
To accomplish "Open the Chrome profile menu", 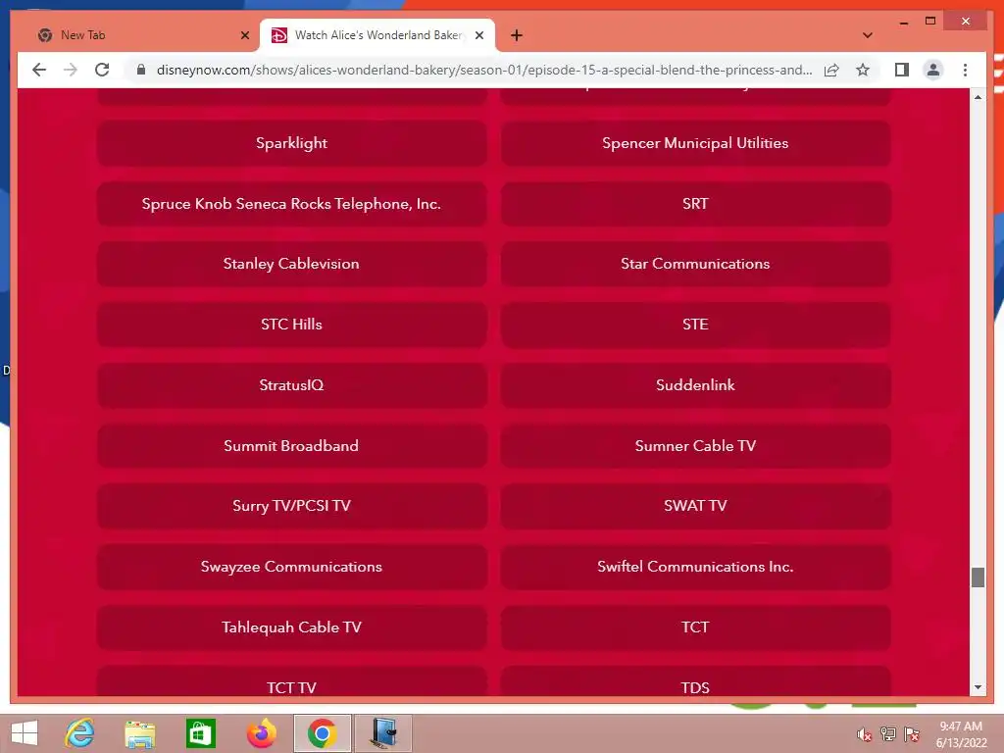I will tap(933, 70).
